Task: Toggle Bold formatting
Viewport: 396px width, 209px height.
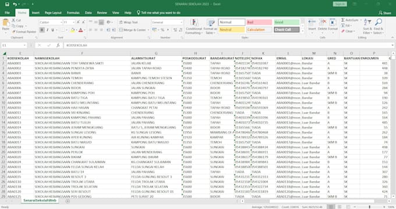Action: coord(42,30)
